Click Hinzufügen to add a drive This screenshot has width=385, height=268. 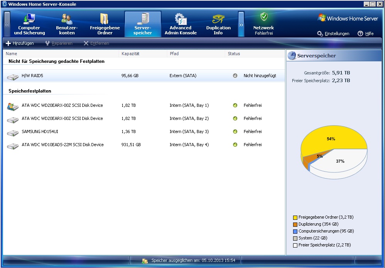point(20,43)
